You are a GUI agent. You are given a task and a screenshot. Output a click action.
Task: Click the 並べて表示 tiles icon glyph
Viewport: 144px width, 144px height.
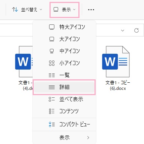[x=52, y=99]
